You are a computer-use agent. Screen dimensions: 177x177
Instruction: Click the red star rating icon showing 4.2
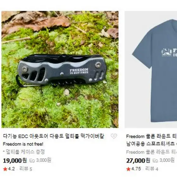[5, 169]
